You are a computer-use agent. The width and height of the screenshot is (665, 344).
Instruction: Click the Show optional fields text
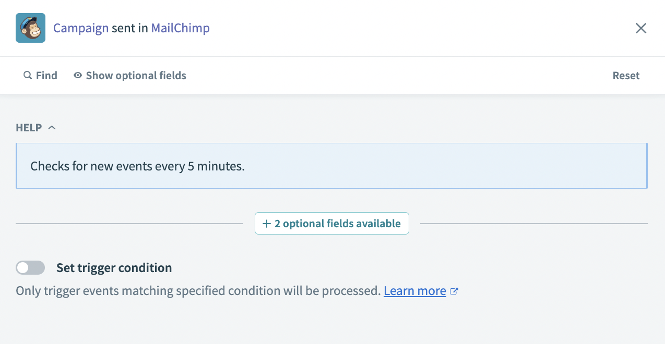click(136, 76)
